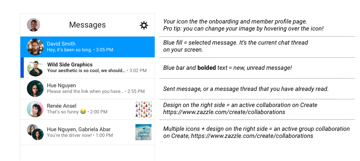
Task: Click the 3:05 PM timestamp on David's message
Action: (105, 50)
